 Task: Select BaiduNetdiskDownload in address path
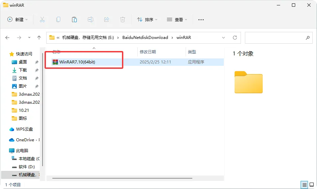click(145, 38)
